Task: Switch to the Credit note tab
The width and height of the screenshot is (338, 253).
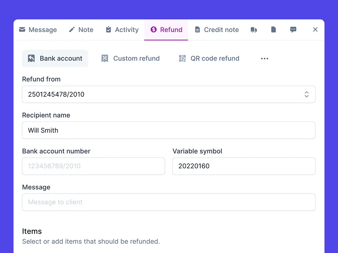Action: pos(217,30)
